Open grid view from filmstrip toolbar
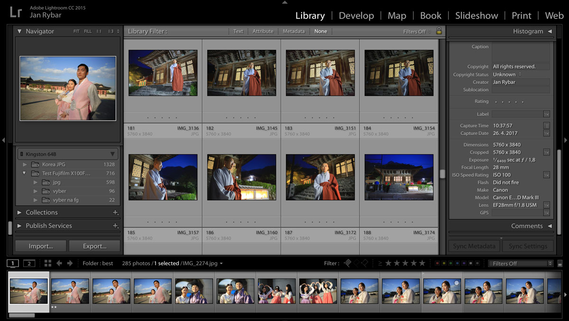This screenshot has height=321, width=569. click(48, 263)
